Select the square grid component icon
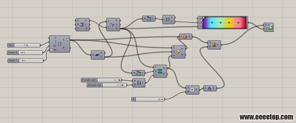 [60, 44]
